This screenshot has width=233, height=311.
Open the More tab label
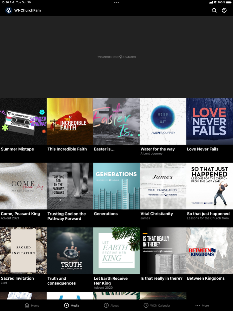(205, 305)
